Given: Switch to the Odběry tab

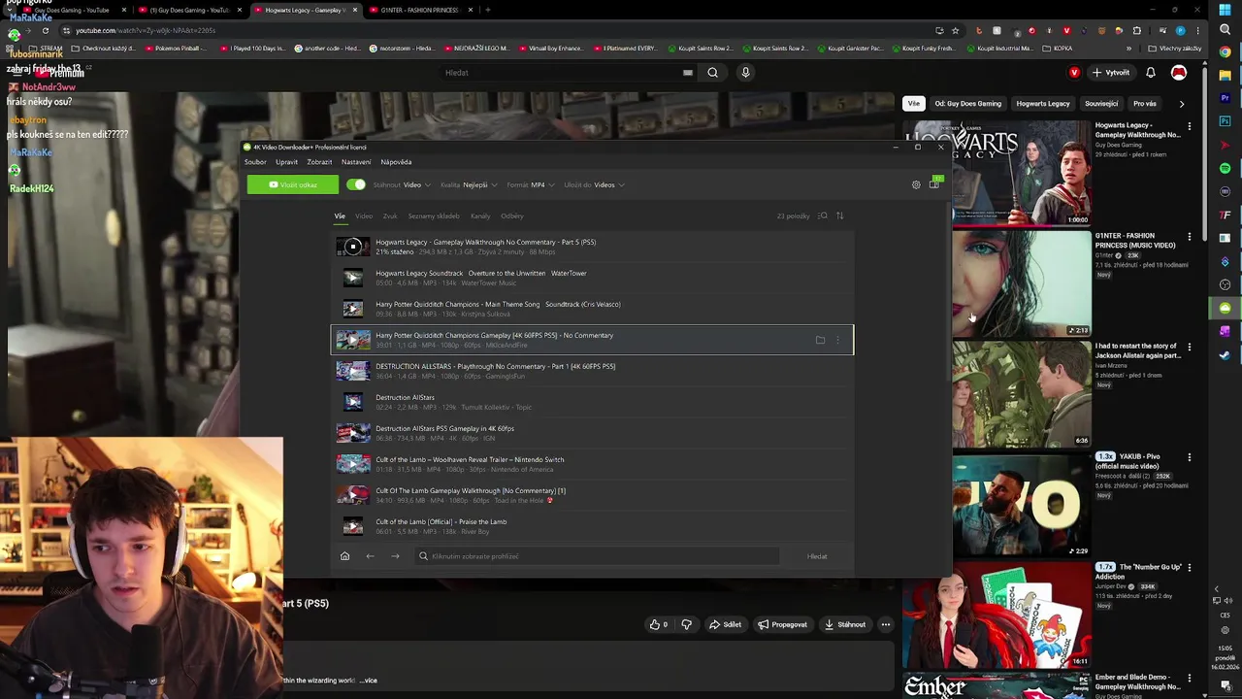Looking at the screenshot, I should pos(512,216).
